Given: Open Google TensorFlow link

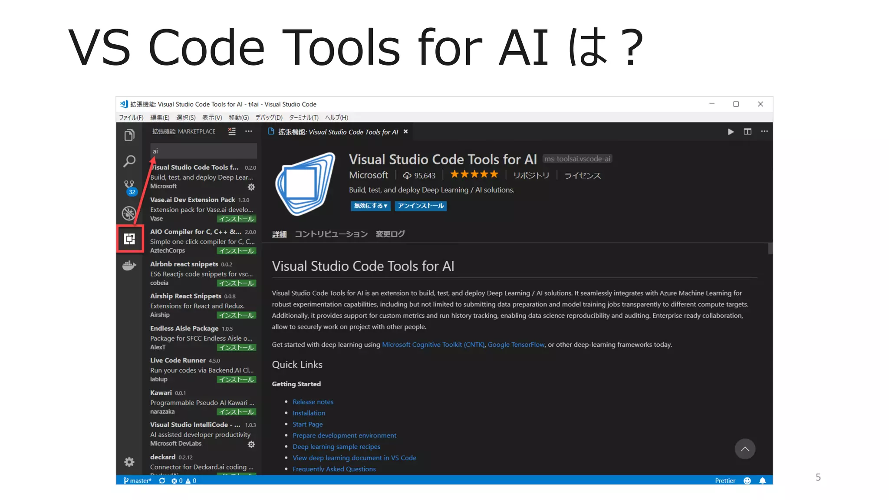Looking at the screenshot, I should 516,345.
